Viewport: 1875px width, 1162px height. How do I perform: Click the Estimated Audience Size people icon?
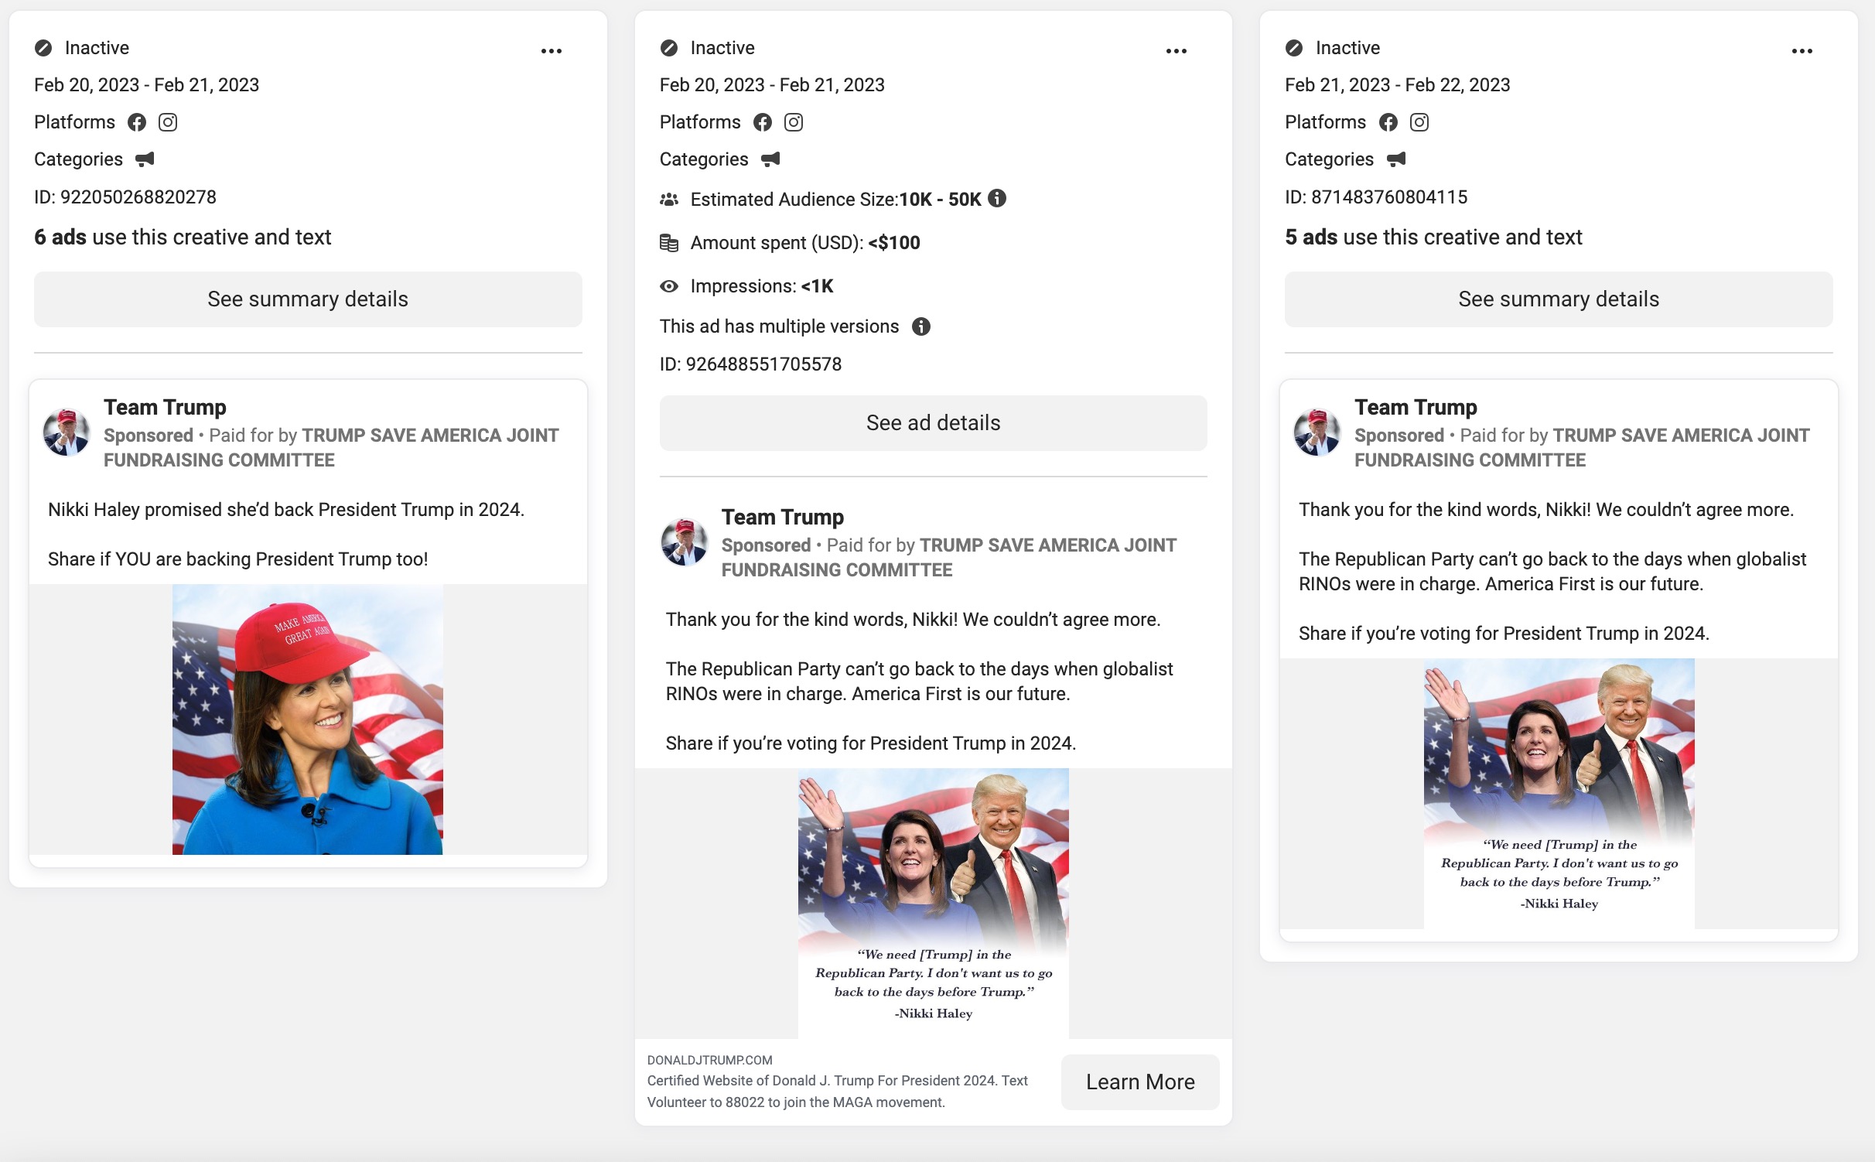[x=668, y=198]
